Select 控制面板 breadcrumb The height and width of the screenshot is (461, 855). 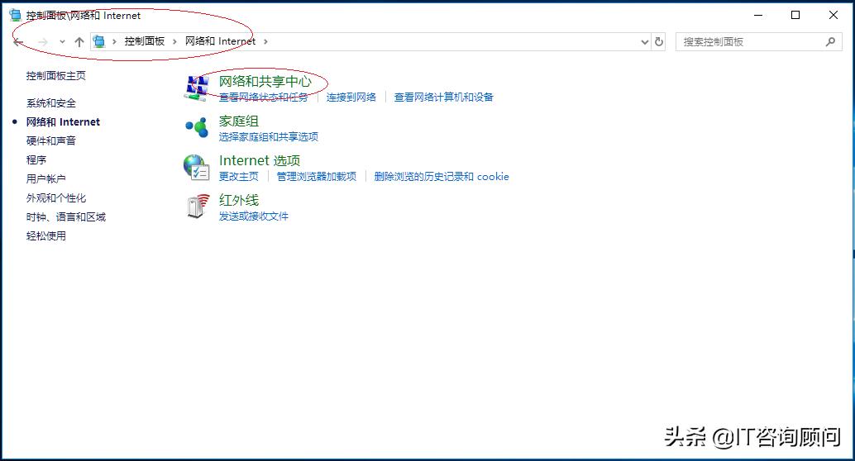pos(145,41)
